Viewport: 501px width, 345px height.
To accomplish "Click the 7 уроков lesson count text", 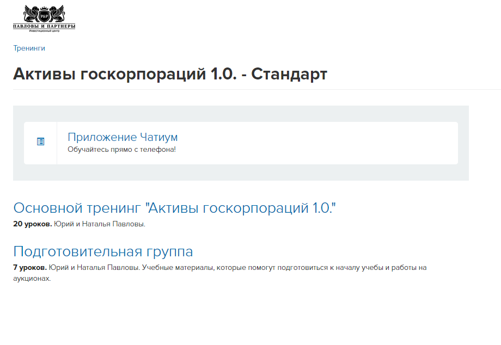I will pyautogui.click(x=27, y=267).
